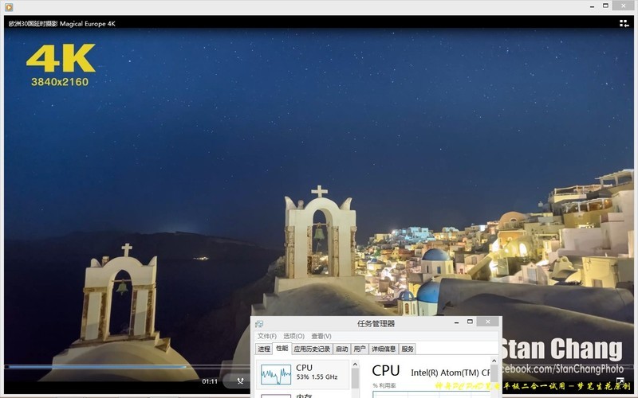This screenshot has height=398, width=638.
Task: Switch to the 进程 tab
Action: coord(264,349)
